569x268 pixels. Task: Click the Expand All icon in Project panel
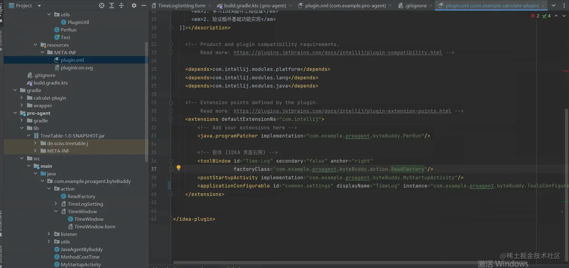[x=112, y=6]
